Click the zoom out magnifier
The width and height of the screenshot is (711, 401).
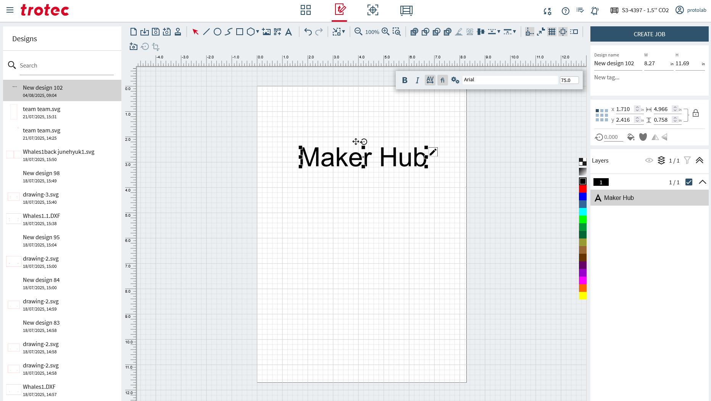point(358,32)
